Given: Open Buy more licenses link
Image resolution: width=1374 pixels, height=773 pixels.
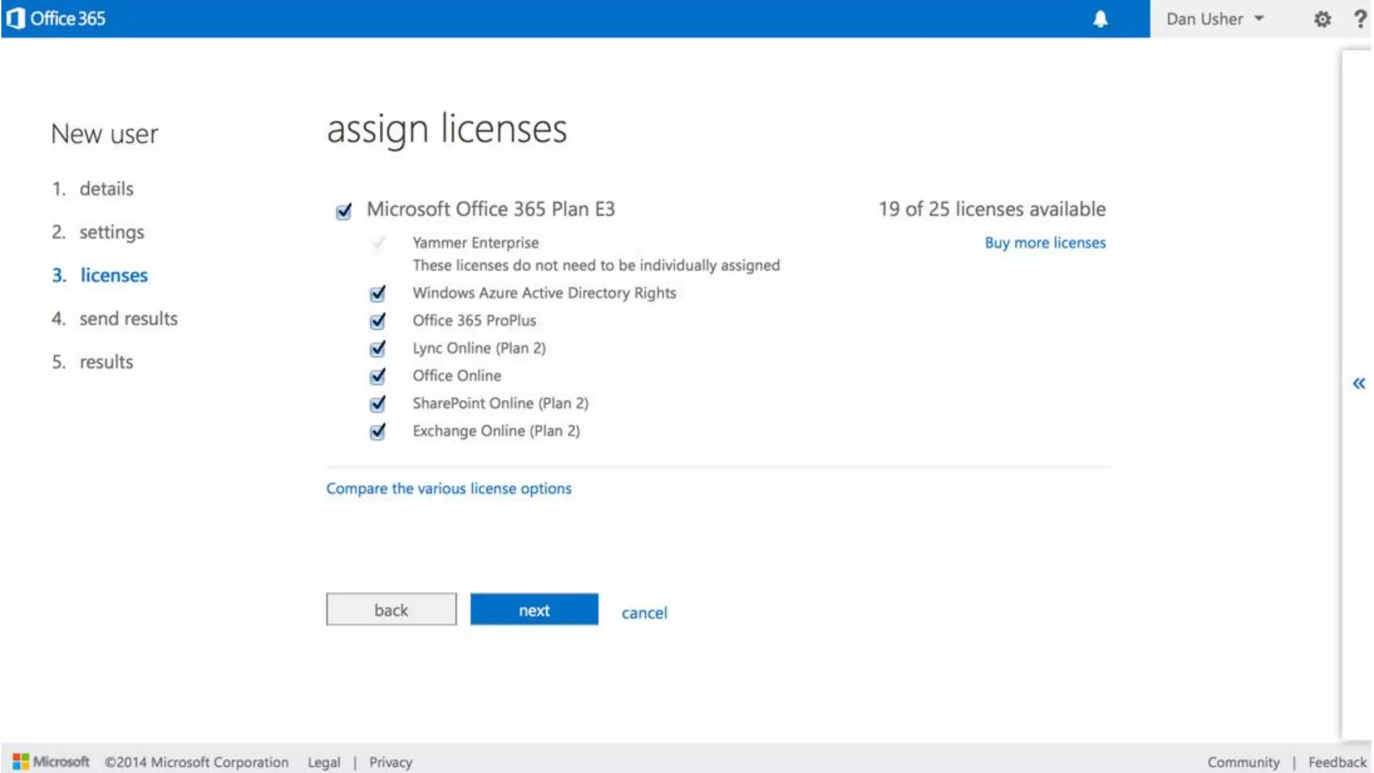Looking at the screenshot, I should click(x=1045, y=243).
